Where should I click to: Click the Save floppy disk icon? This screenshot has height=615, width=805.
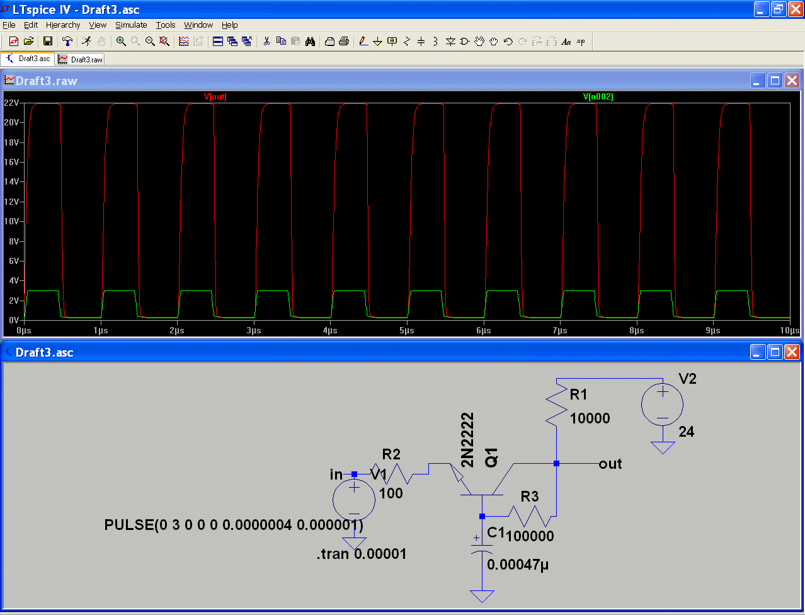[47, 42]
